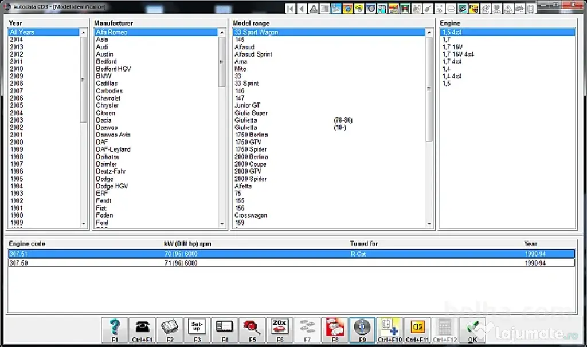This screenshot has height=347, width=587.
Task: Click the previous arrow in top toolbar
Action: [302, 8]
